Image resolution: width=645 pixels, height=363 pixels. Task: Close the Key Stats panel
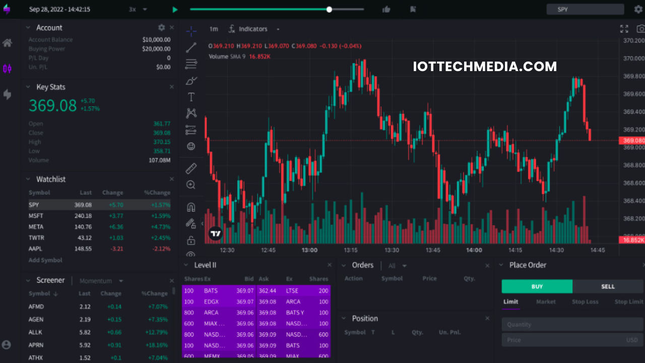tap(172, 87)
